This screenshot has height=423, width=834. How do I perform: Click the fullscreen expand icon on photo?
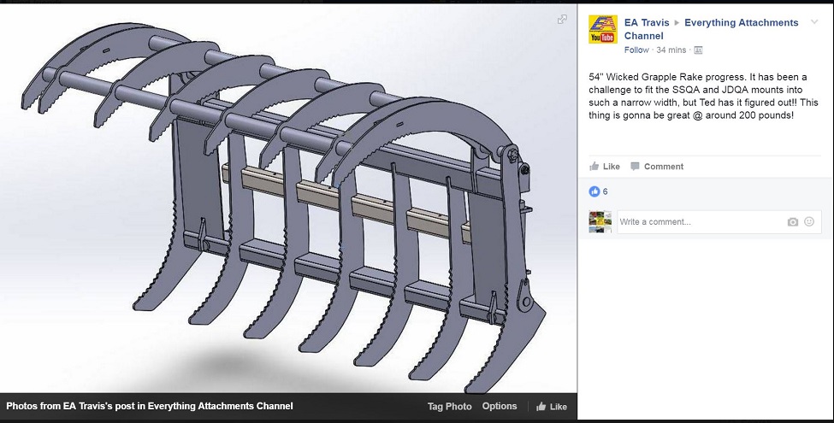(562, 19)
